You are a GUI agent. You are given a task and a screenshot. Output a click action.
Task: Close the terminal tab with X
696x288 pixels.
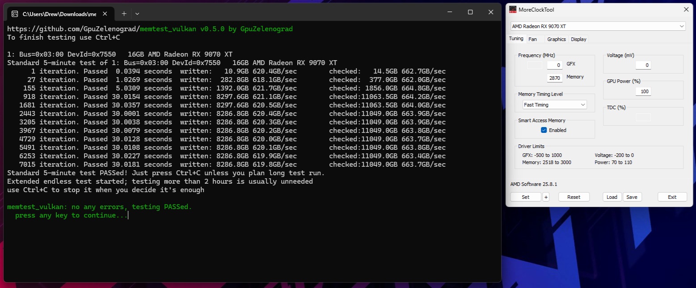pyautogui.click(x=105, y=14)
